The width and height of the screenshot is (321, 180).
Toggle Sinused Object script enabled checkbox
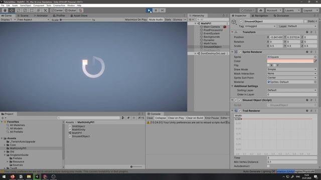(240, 100)
